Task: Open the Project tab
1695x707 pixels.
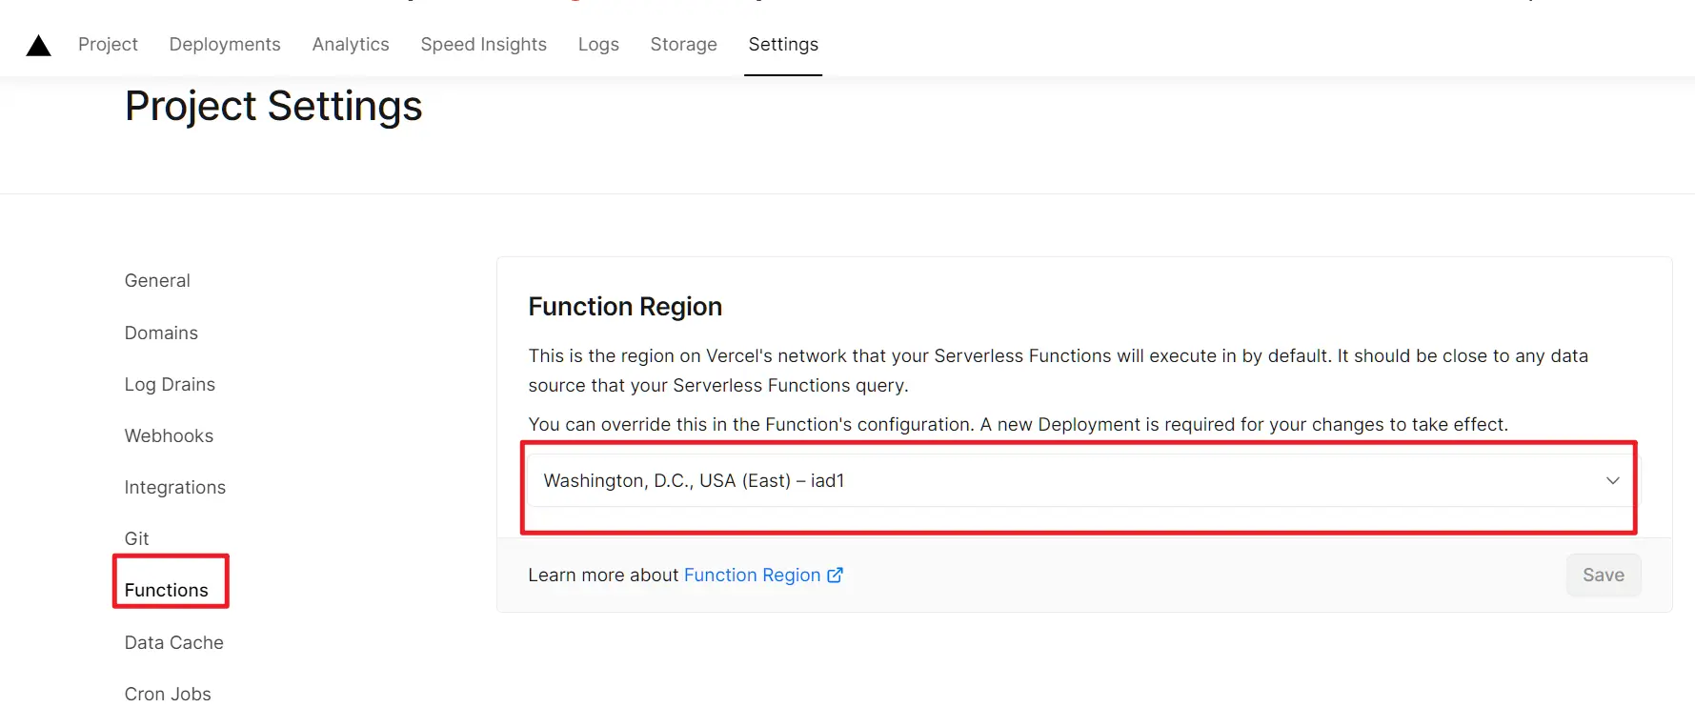Action: tap(108, 45)
